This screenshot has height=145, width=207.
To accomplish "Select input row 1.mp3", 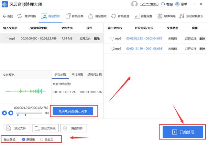I will point(52,39).
